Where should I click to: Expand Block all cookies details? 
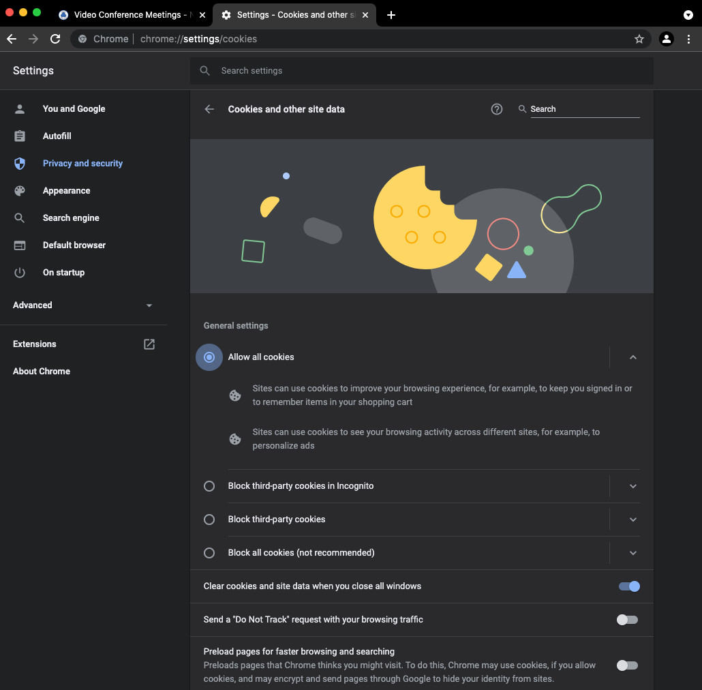tap(632, 553)
